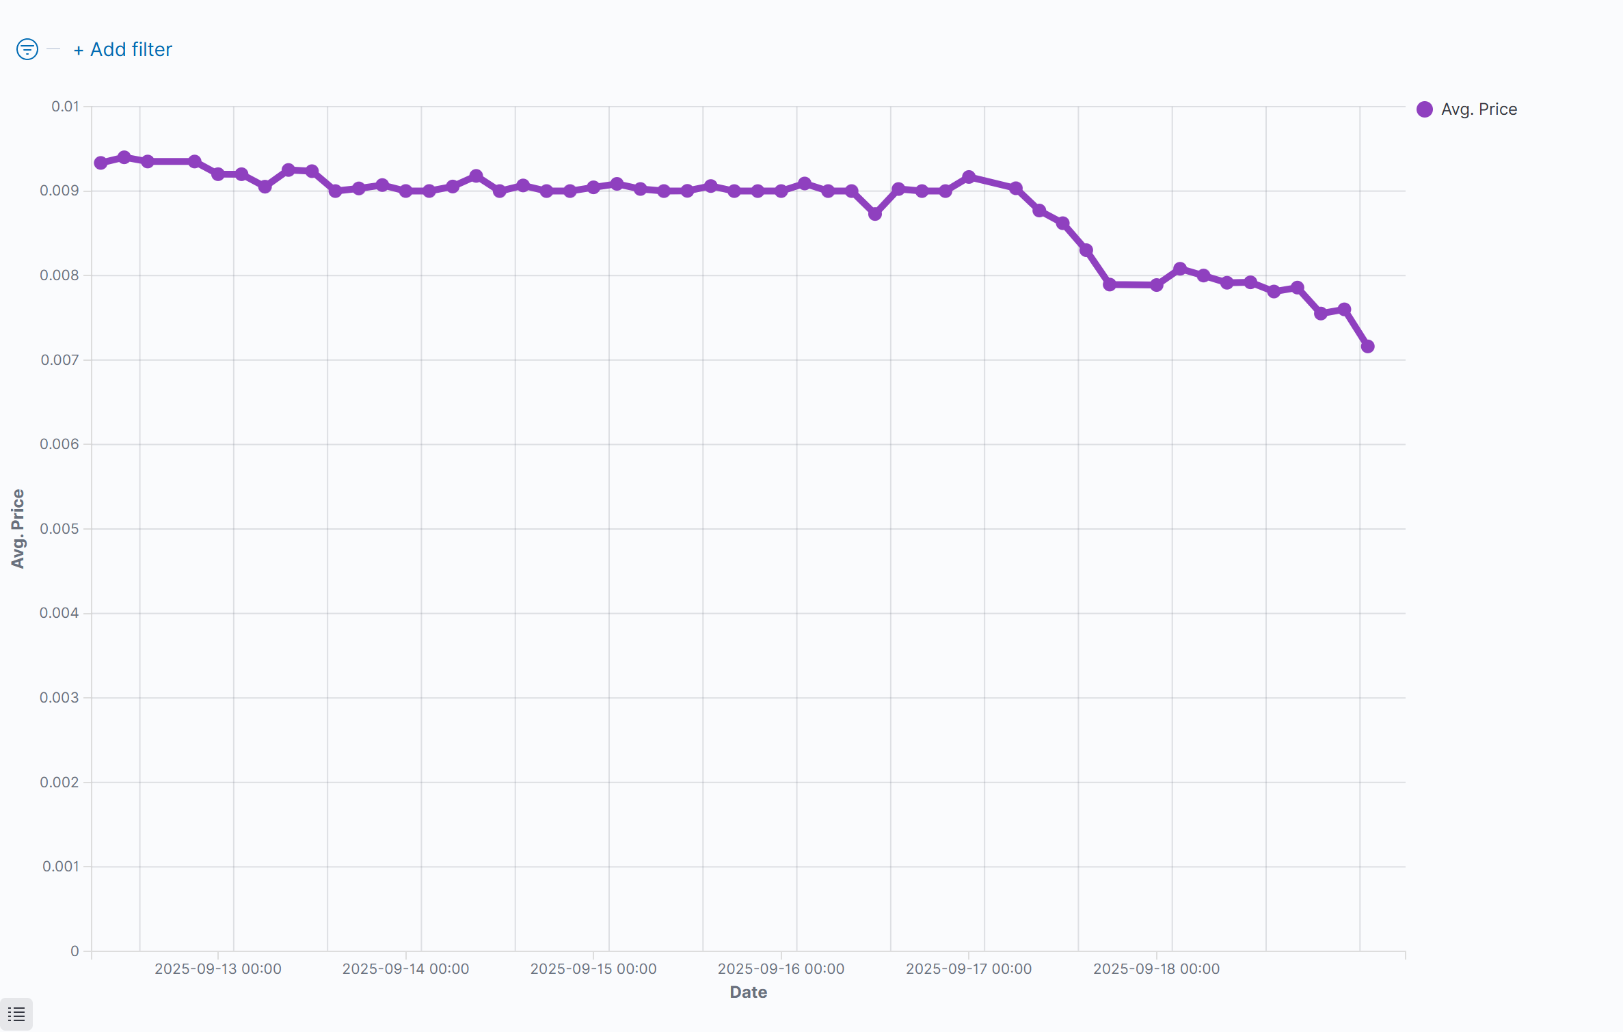Screen dimensions: 1623x1032
Task: Click the first data point of the line
Action: tap(100, 163)
